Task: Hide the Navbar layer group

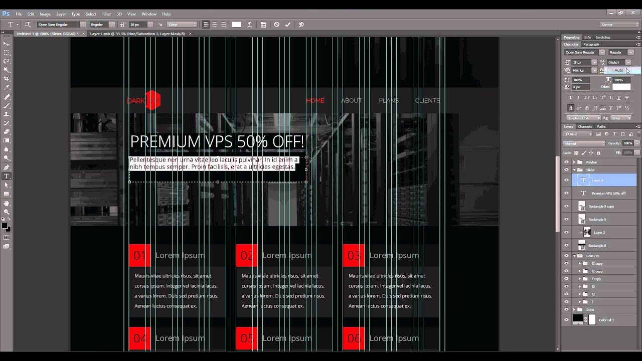Action: click(566, 162)
